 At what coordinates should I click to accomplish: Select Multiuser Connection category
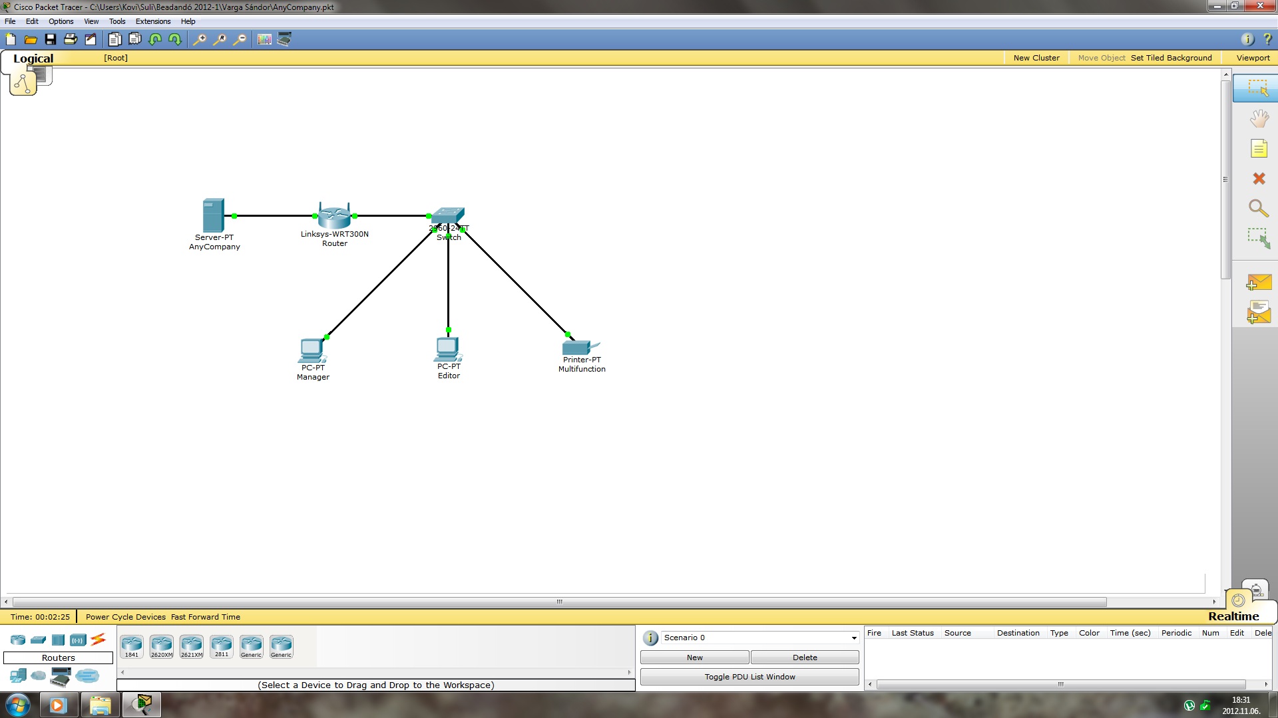click(87, 676)
